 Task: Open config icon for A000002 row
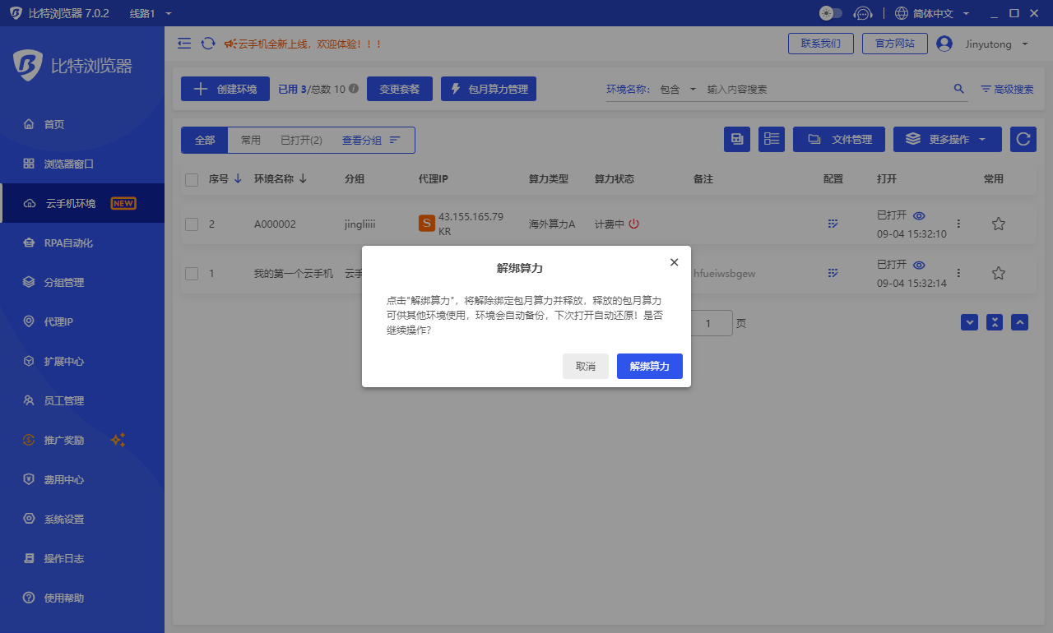pyautogui.click(x=833, y=224)
